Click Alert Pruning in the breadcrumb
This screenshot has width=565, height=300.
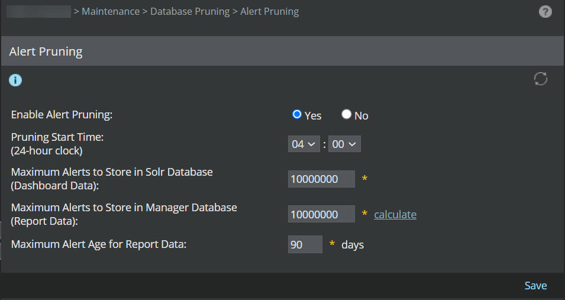270,12
